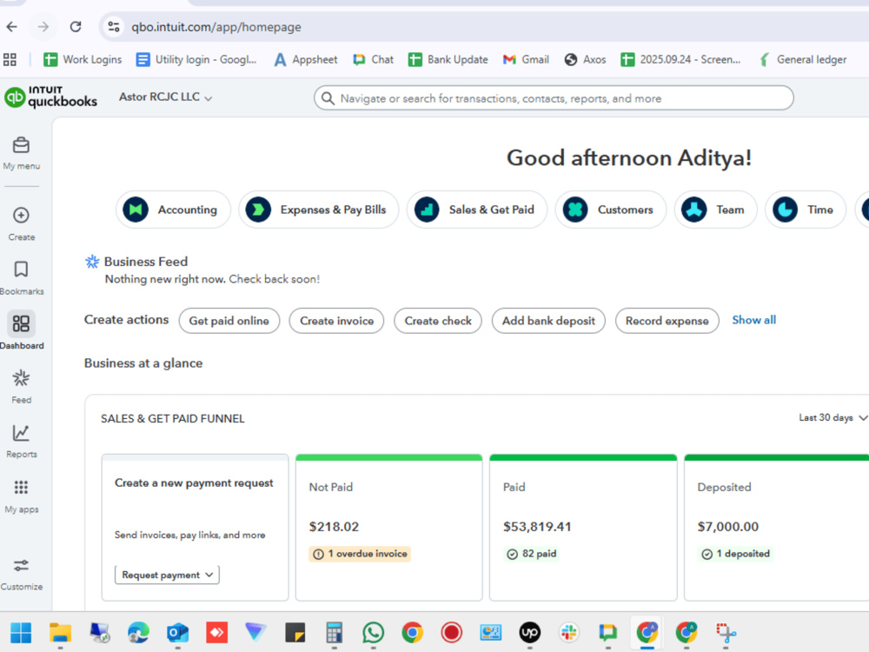Open Microsoft Edge from the taskbar
Screen dimensions: 869x652
138,632
